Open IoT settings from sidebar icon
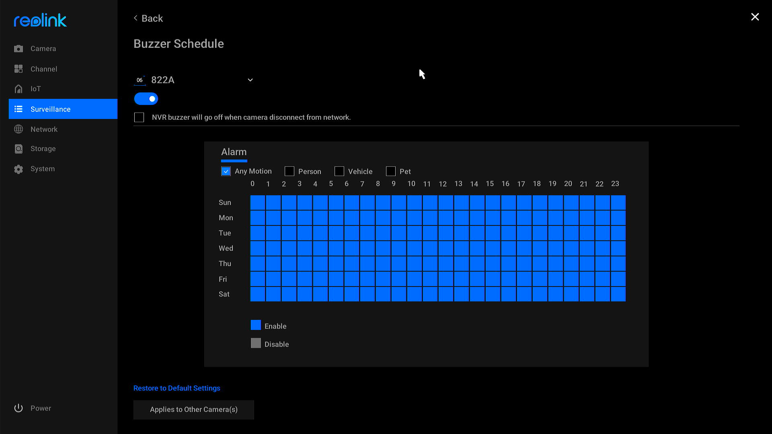The width and height of the screenshot is (772, 434). (x=19, y=88)
